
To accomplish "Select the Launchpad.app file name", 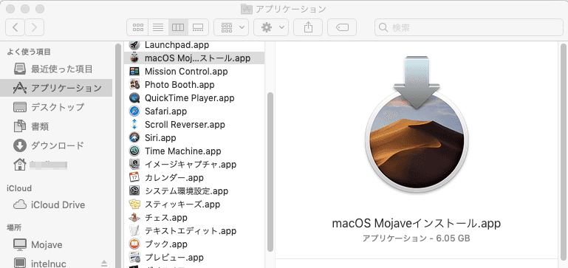I will (177, 45).
